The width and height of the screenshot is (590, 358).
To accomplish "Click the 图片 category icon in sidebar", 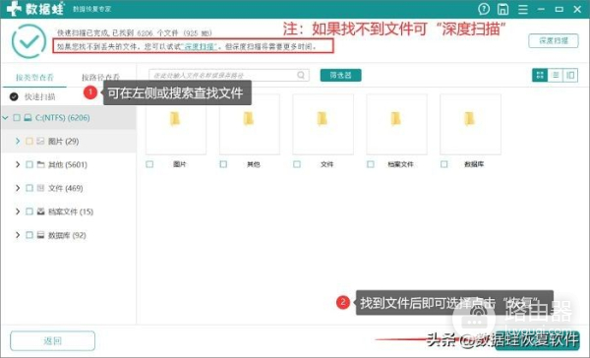I will (x=40, y=142).
